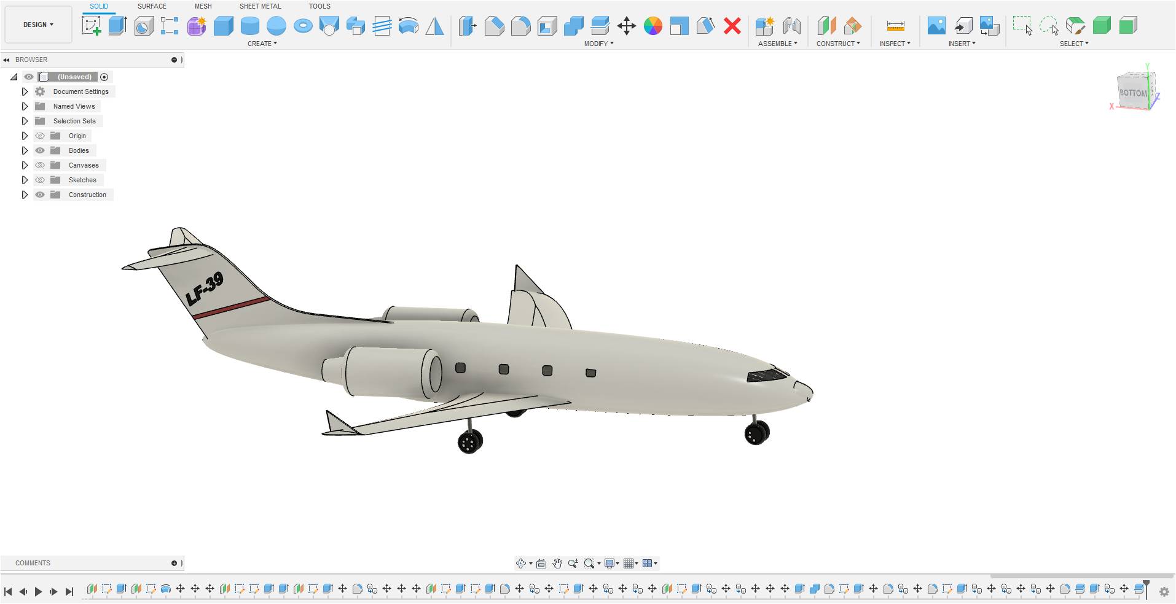The image size is (1176, 604).
Task: Toggle visibility of the Origin folder
Action: coord(40,136)
